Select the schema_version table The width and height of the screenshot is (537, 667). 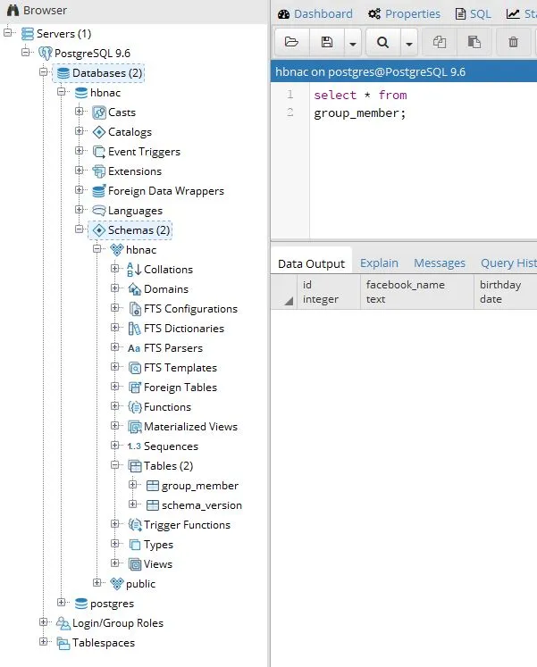(x=202, y=505)
